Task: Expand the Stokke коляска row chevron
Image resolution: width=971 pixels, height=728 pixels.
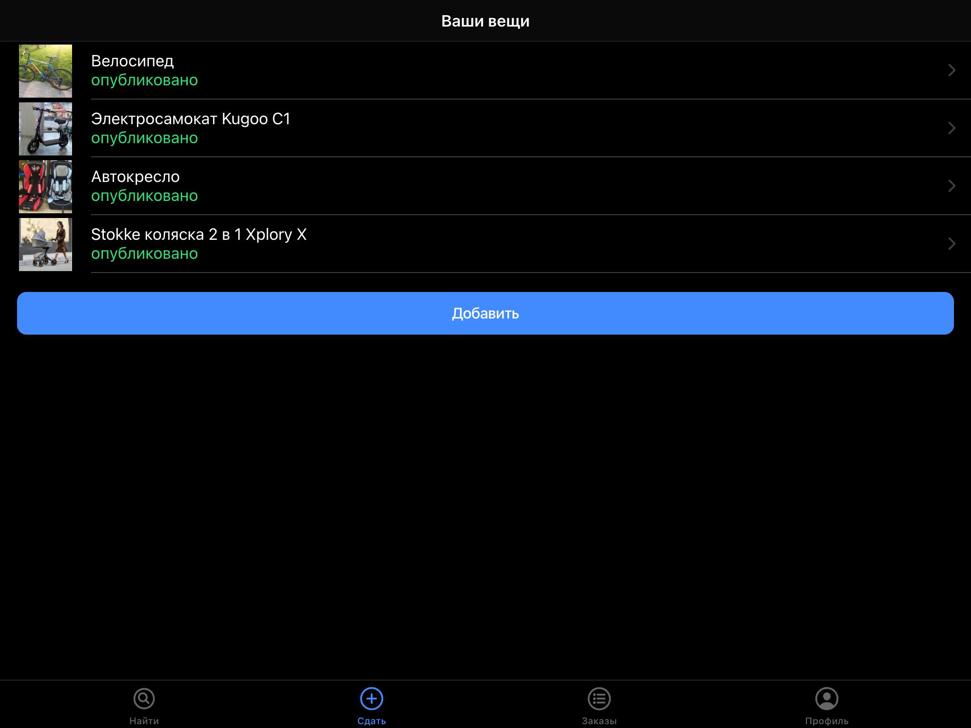Action: click(952, 244)
